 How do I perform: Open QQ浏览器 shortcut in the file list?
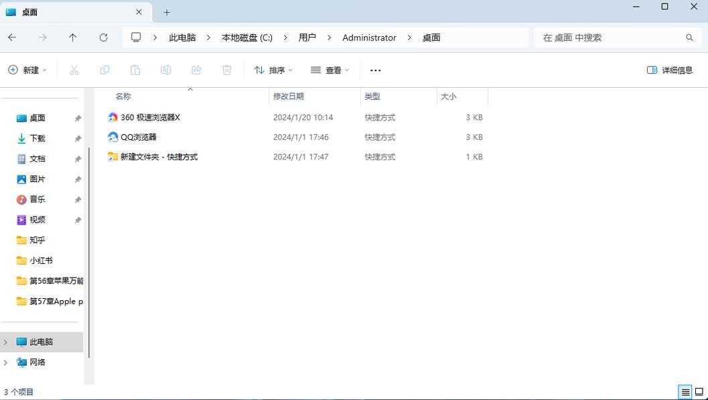point(138,137)
